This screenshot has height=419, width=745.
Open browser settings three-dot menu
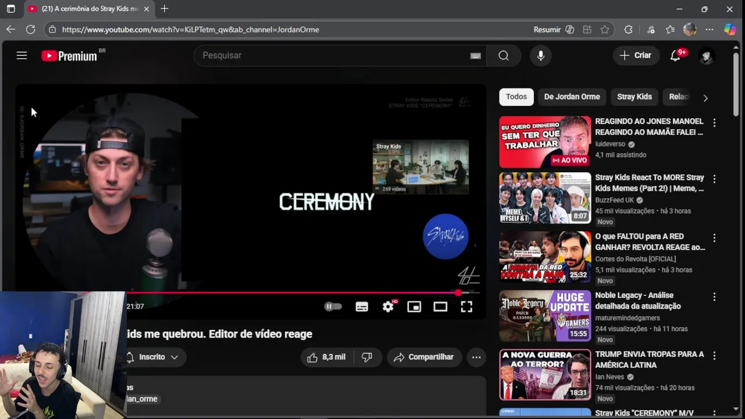click(709, 30)
